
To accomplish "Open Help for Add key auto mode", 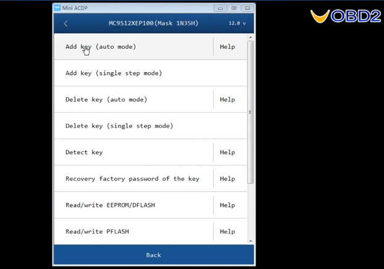I will coord(227,47).
